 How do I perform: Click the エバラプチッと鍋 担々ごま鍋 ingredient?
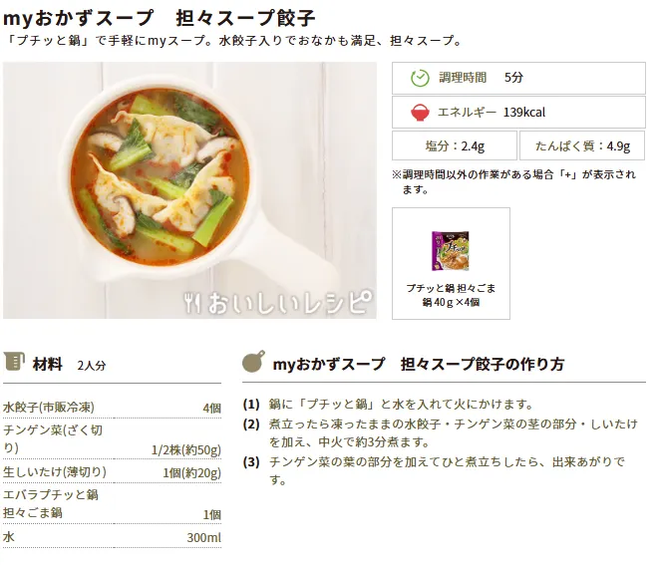click(x=112, y=504)
